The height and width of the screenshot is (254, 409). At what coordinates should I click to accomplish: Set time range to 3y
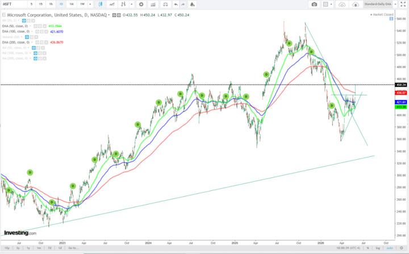point(18,248)
